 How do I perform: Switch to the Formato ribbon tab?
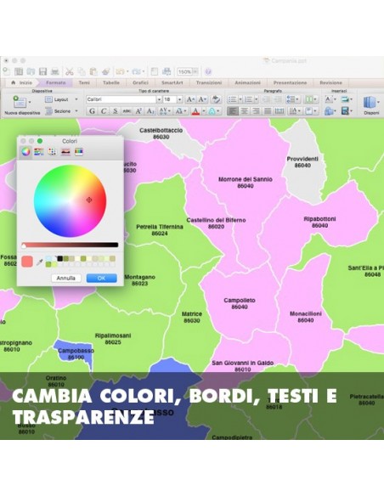[x=56, y=82]
